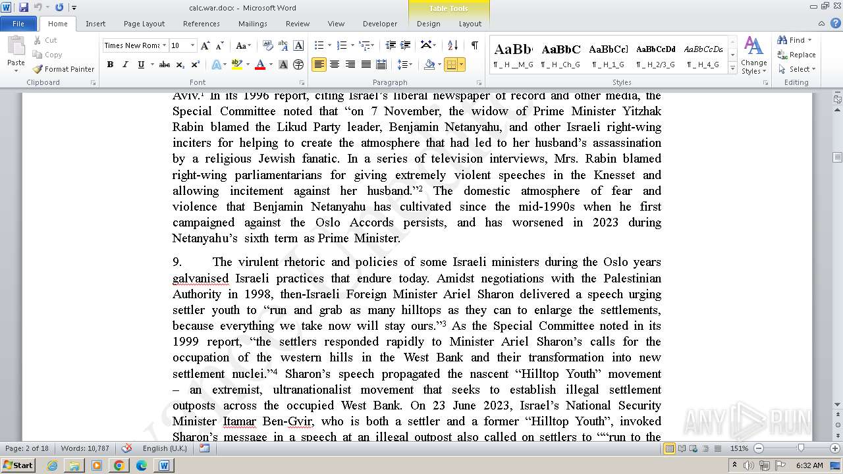The image size is (843, 474).
Task: Click the Replace button
Action: 796,55
